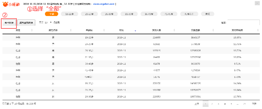Select the transaction amount cell 19573591
The height and width of the screenshot is (109, 262).
point(195,97)
